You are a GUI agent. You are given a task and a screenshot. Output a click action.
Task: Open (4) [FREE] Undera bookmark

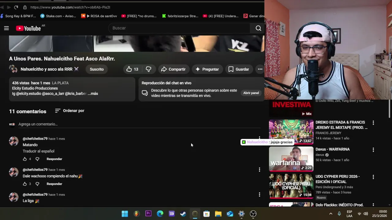coord(221,16)
